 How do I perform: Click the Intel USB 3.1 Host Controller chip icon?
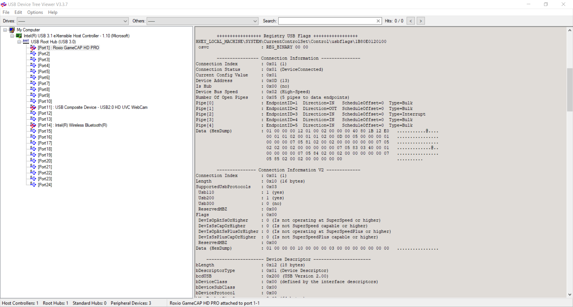pyautogui.click(x=19, y=36)
